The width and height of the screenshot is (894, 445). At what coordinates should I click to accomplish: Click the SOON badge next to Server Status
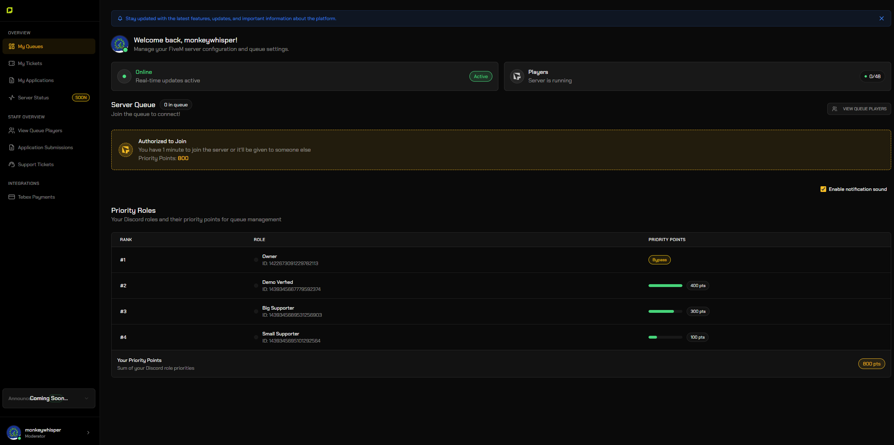pos(81,98)
